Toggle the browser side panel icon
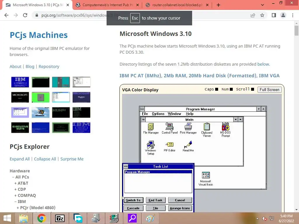The image size is (299, 224). (x=274, y=15)
